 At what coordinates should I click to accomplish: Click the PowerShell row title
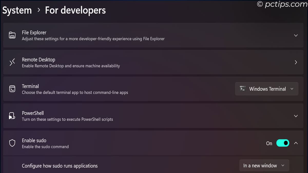click(x=33, y=113)
